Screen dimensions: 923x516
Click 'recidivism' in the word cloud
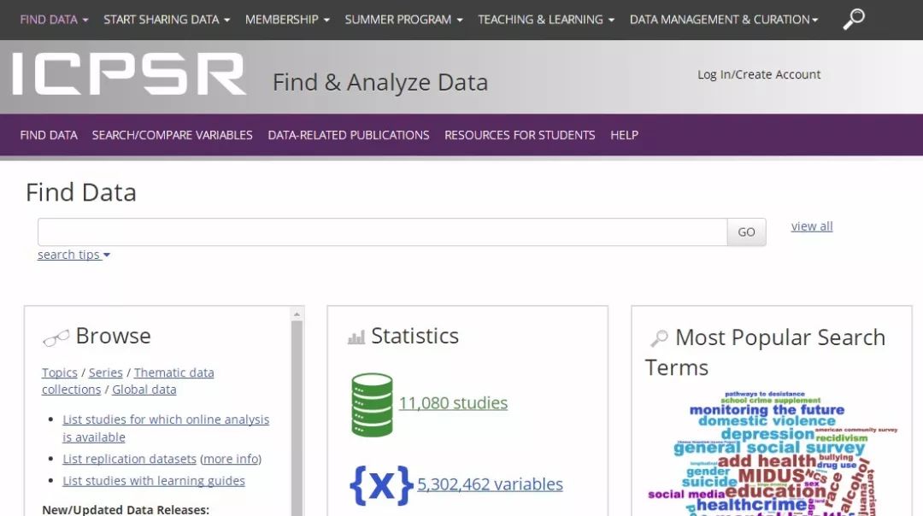click(842, 438)
